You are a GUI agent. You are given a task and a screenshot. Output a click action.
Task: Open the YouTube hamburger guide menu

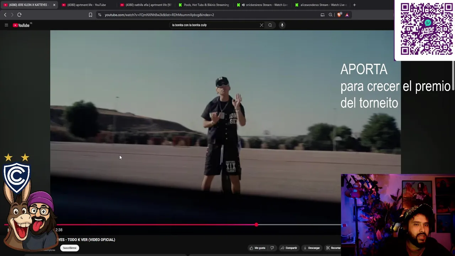(6, 25)
